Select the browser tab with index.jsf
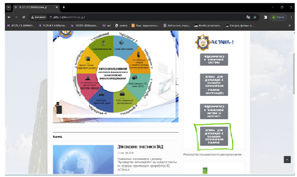The width and height of the screenshot is (297, 177). click(x=36, y=7)
